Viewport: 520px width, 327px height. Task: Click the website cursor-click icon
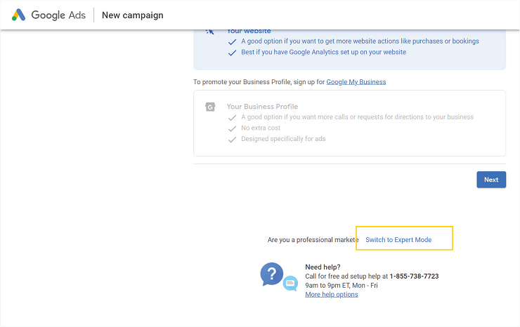[x=210, y=32]
